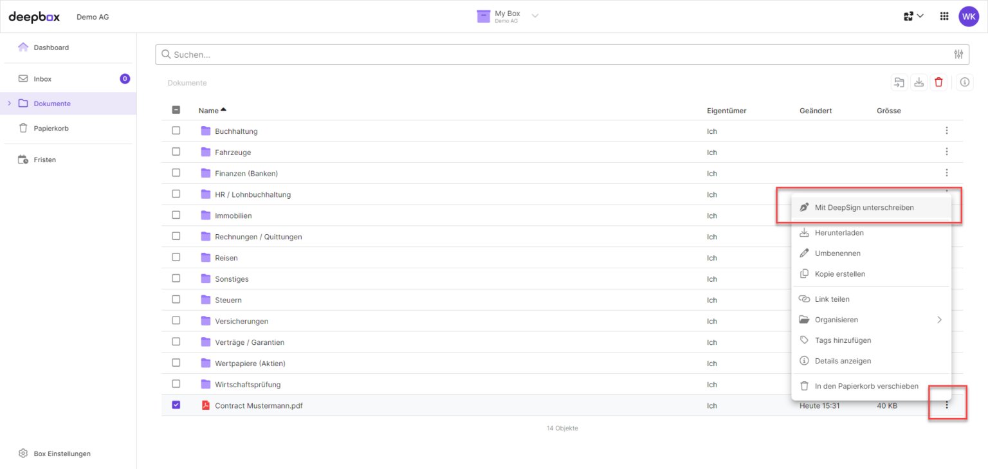Go to Inbox in sidebar
The width and height of the screenshot is (988, 469).
(42, 78)
